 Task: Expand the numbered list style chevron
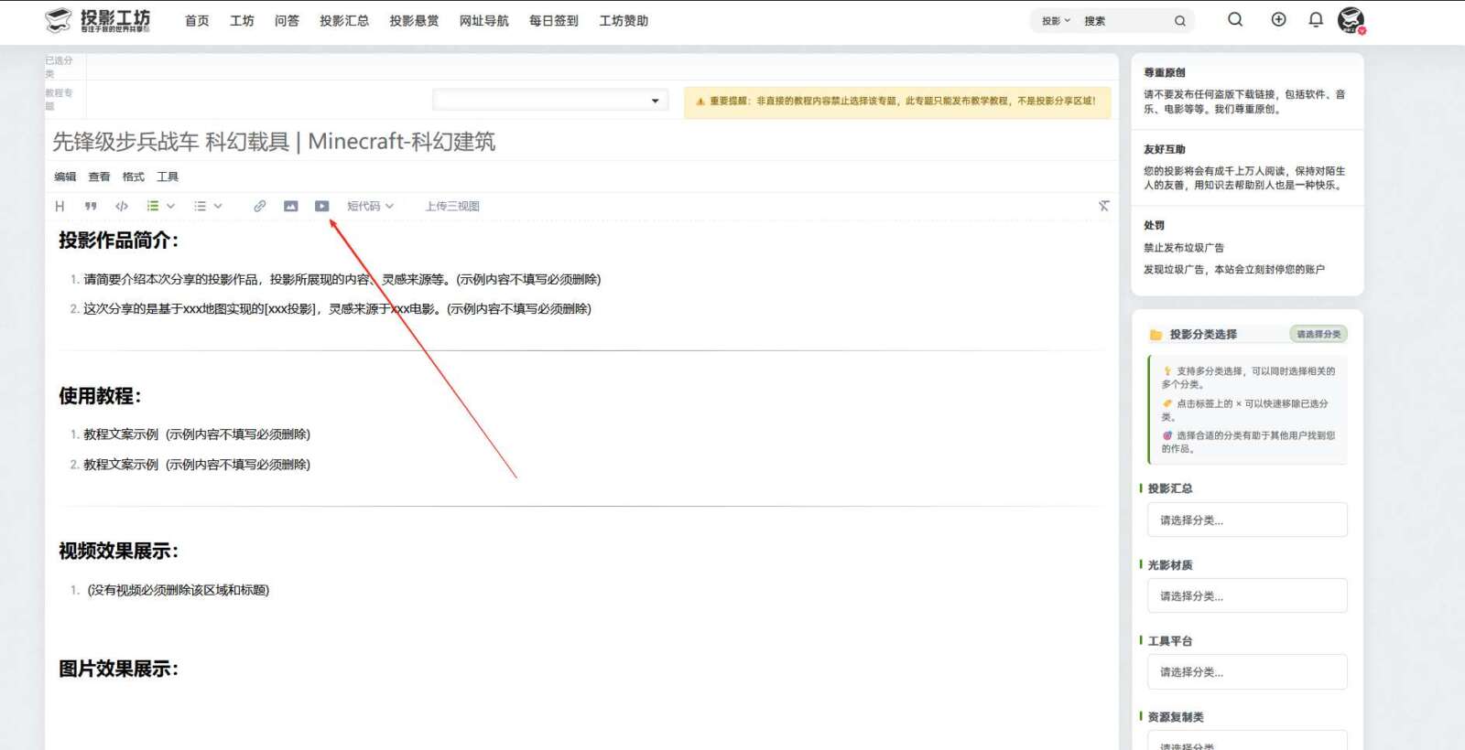[170, 206]
